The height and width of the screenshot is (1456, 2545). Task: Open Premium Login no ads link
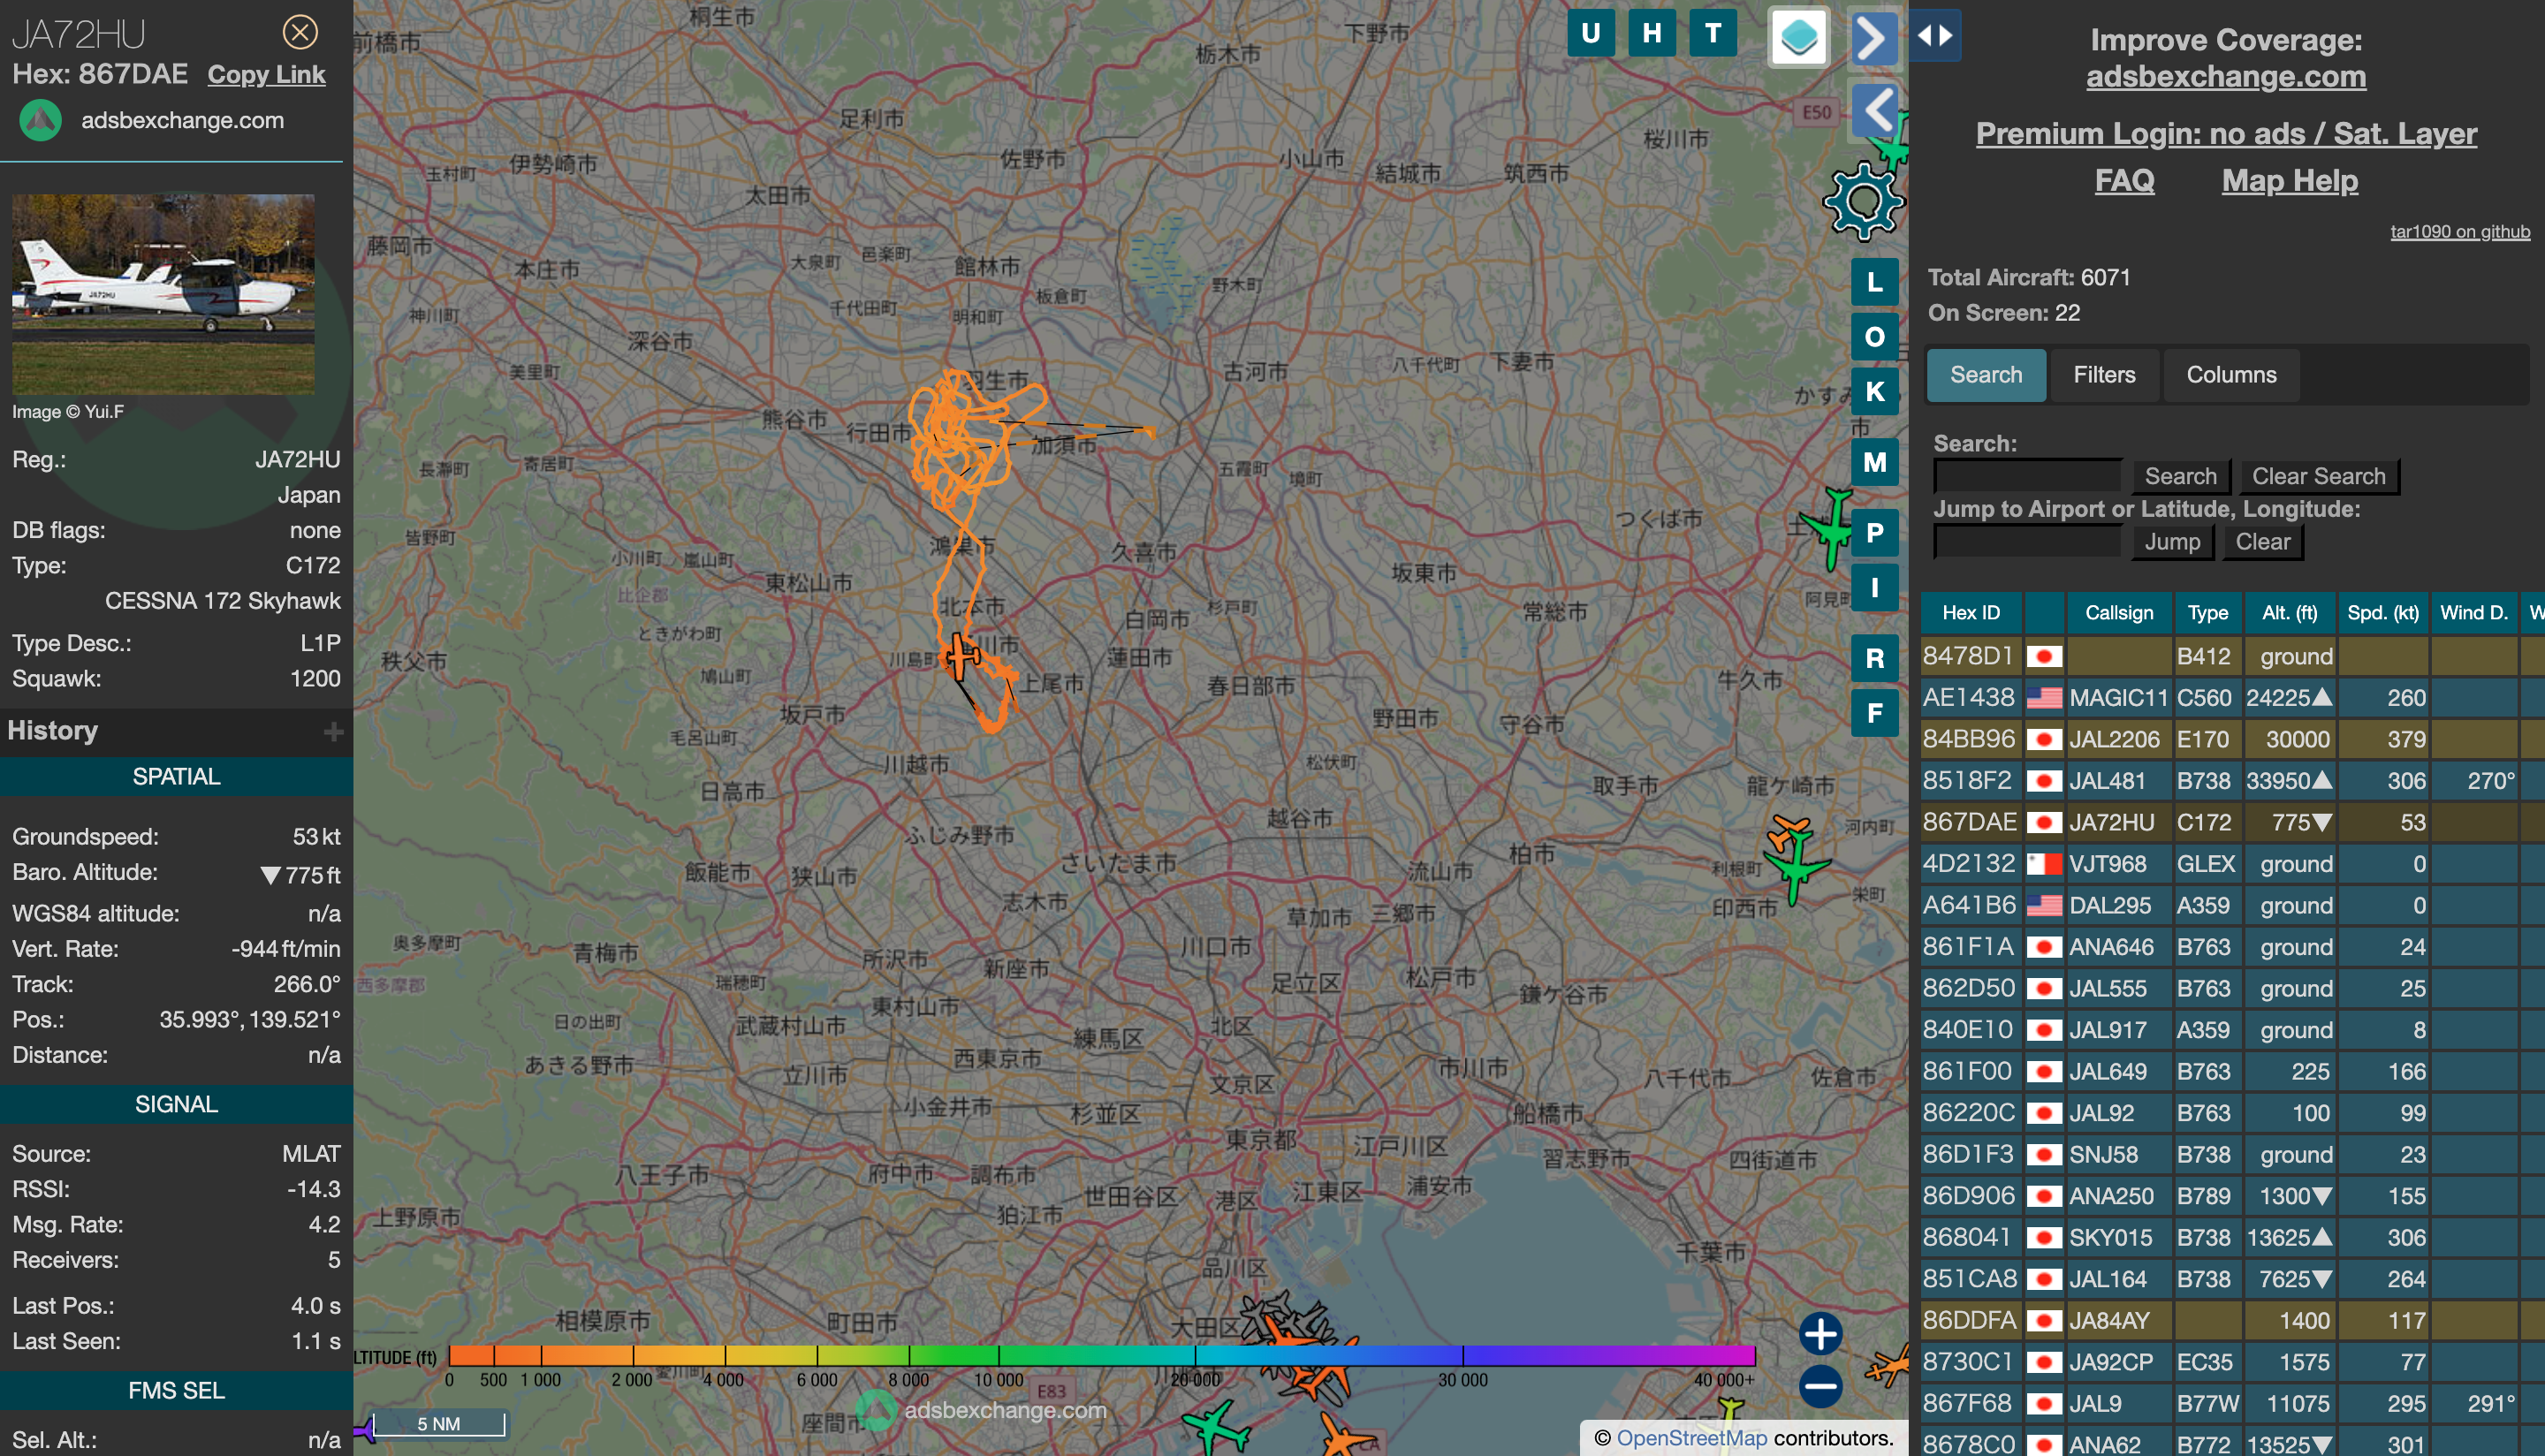[2225, 133]
